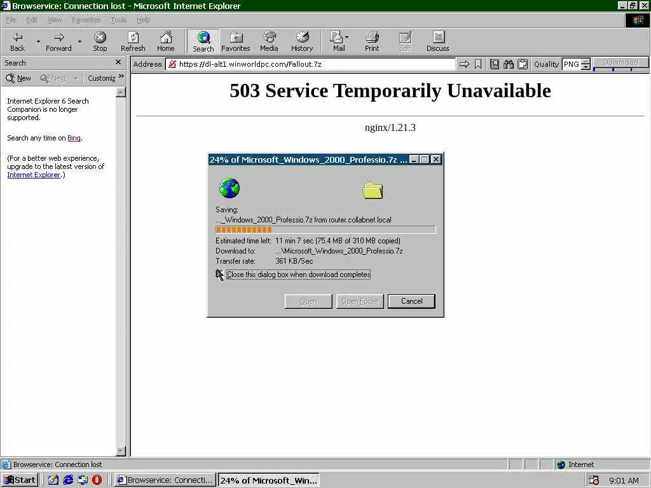Start a New search in Search pane
651x488 pixels.
coord(18,78)
